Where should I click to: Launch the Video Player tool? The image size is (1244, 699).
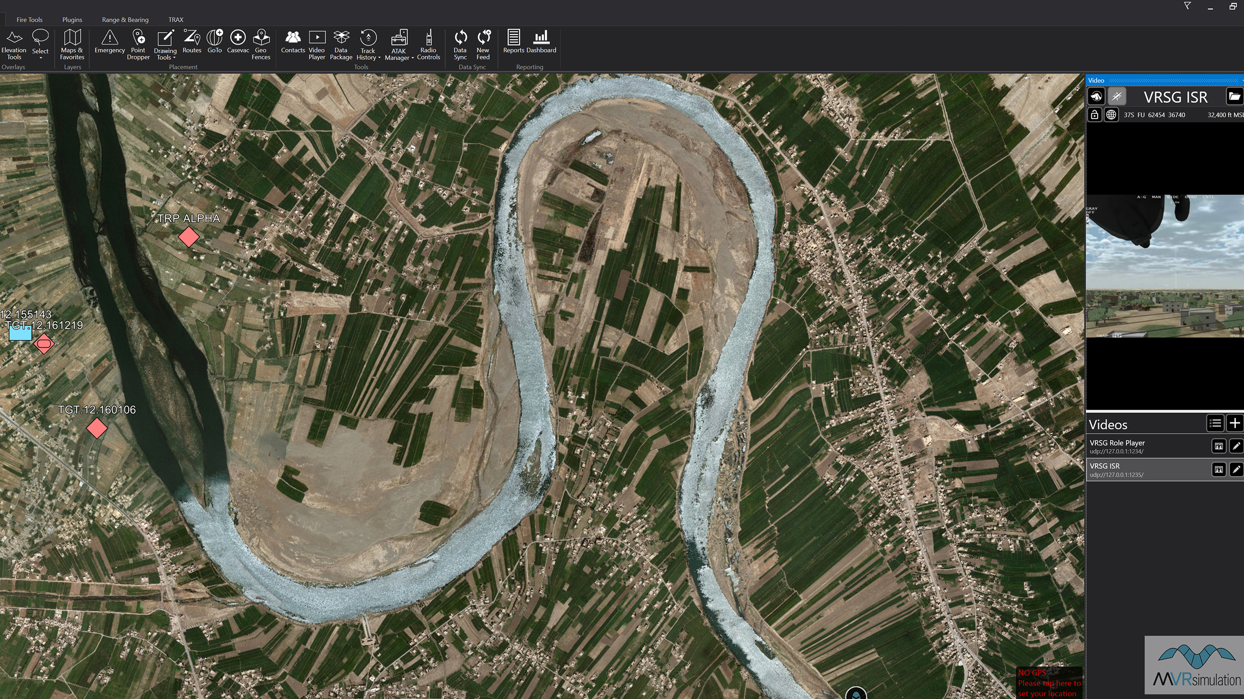pos(317,45)
